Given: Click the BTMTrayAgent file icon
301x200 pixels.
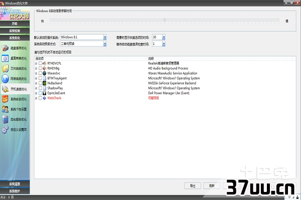Looking at the screenshot, I should point(44,78).
